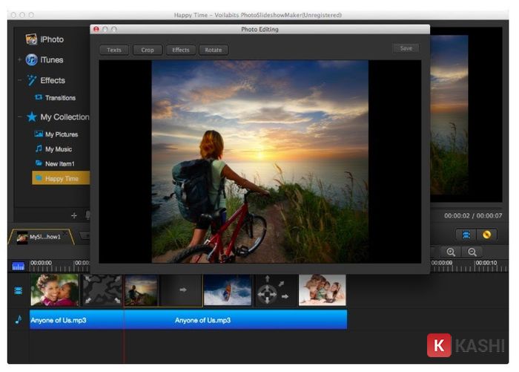Click the My Collection star icon
Image resolution: width=519 pixels, height=372 pixels.
point(32,117)
